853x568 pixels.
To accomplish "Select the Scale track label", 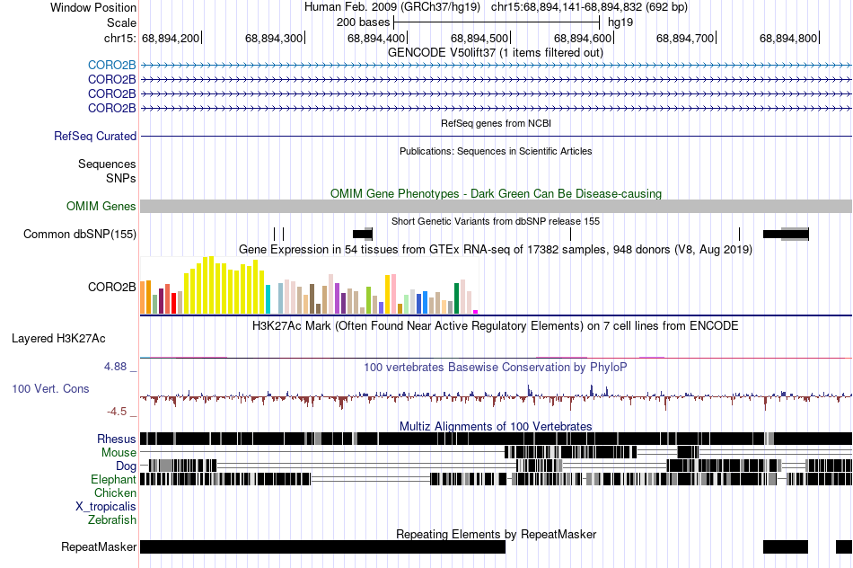I will [121, 22].
